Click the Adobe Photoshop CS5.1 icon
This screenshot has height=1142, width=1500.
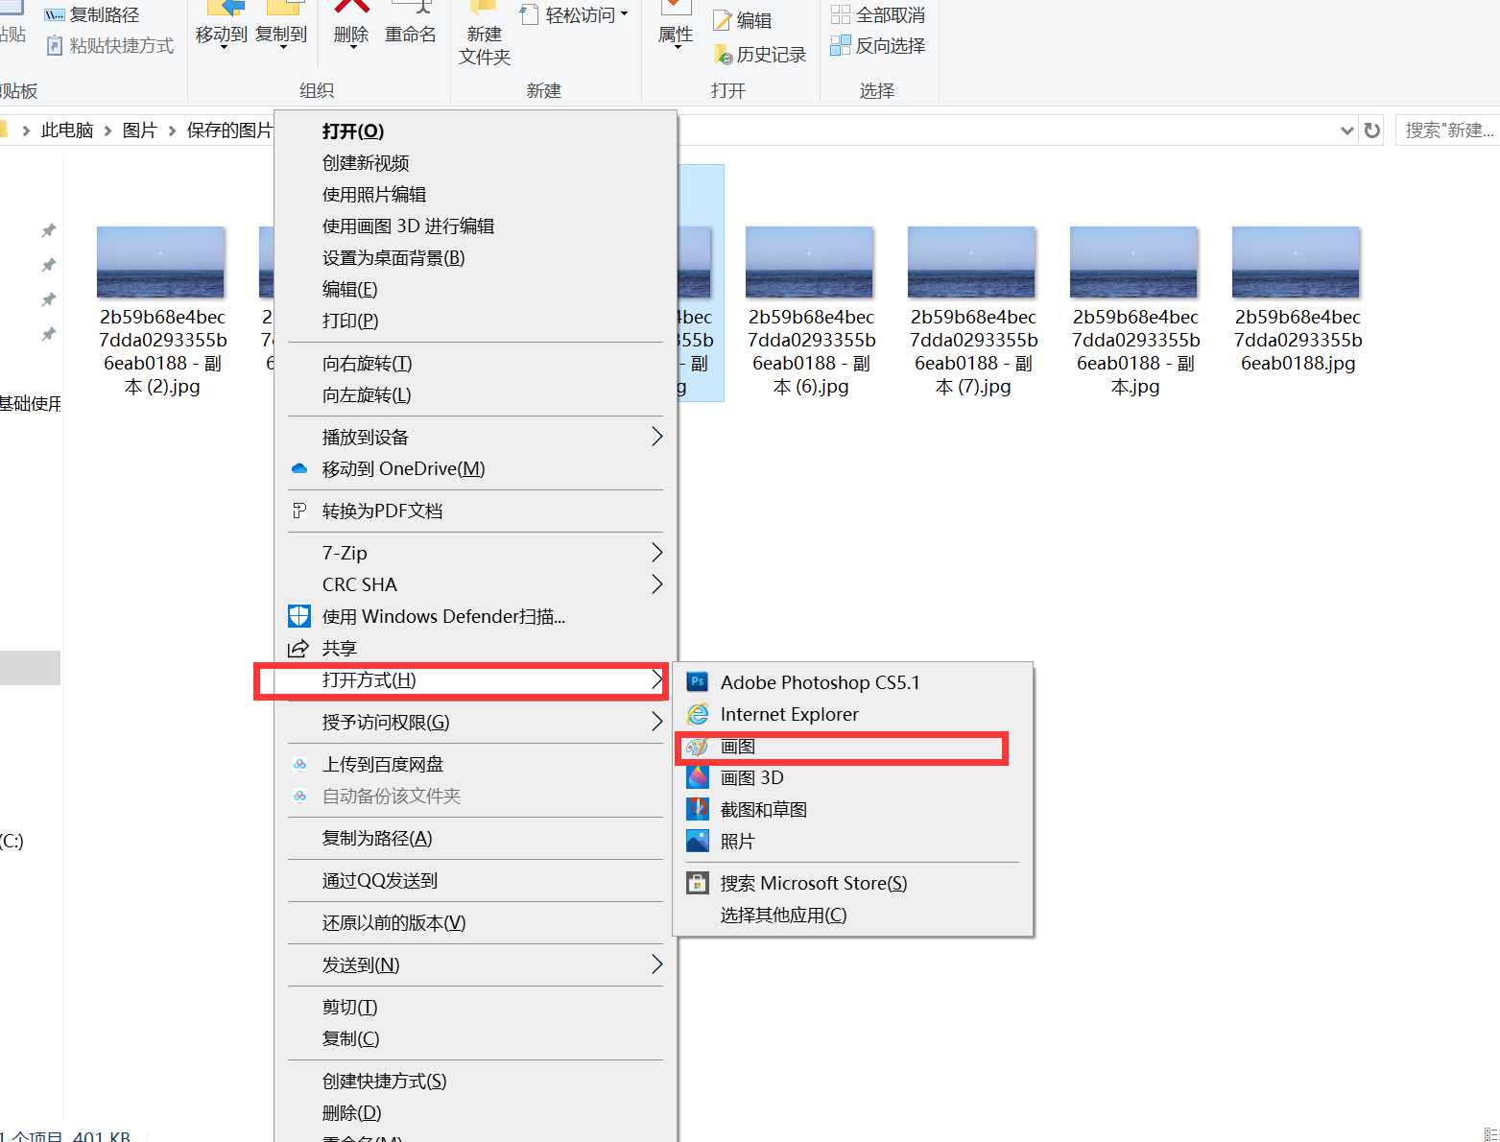[698, 682]
